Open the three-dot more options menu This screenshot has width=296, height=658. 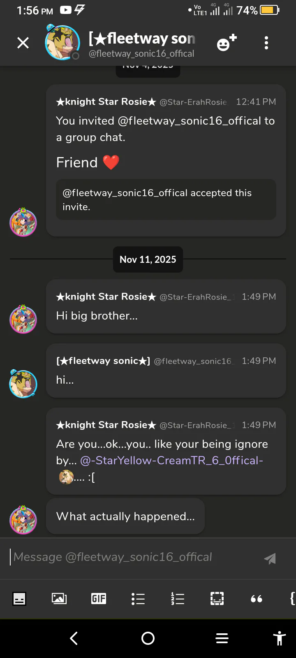point(266,43)
